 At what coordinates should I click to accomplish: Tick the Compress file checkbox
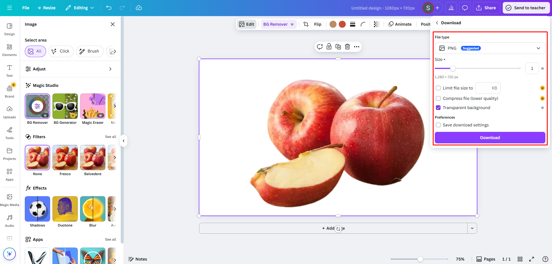coord(438,98)
